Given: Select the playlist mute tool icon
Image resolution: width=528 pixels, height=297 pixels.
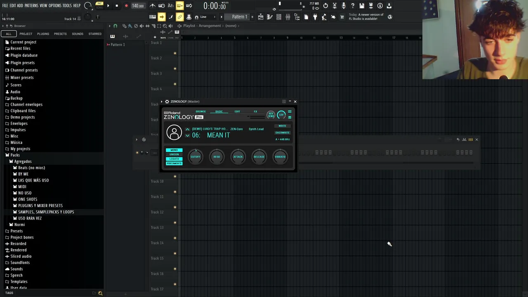Looking at the screenshot, I should 141,26.
